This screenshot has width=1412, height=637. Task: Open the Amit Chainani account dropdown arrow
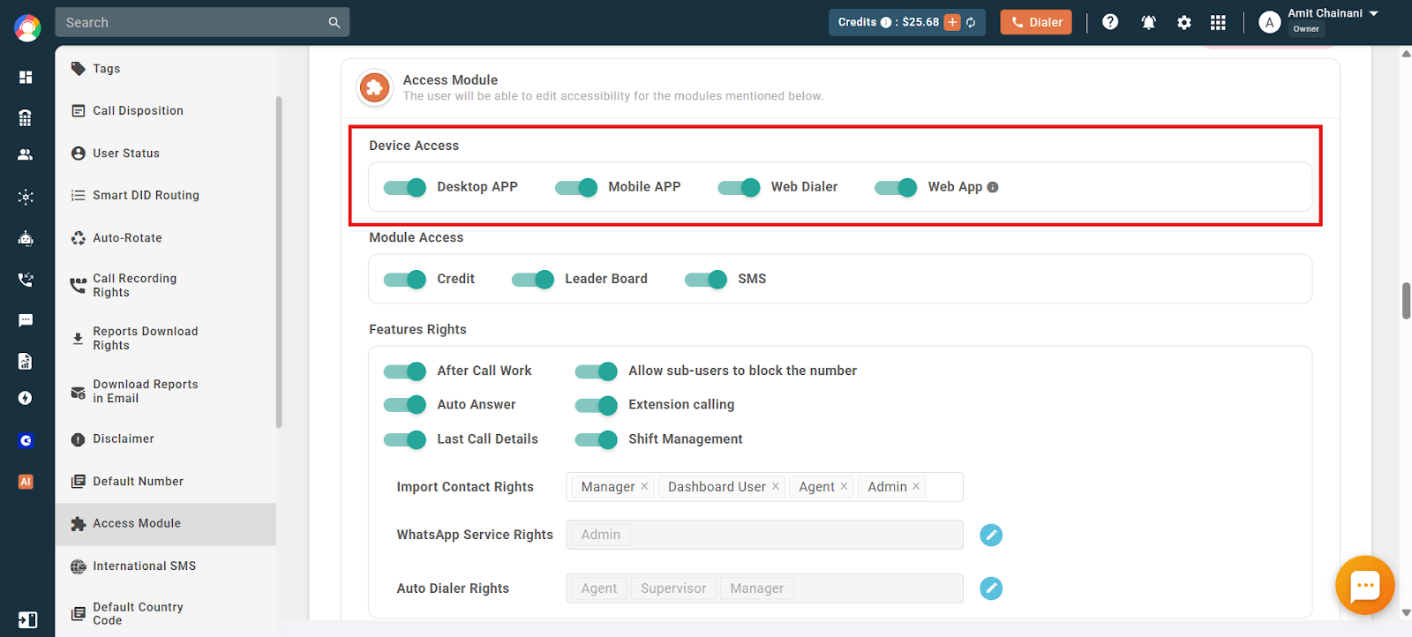[1374, 13]
